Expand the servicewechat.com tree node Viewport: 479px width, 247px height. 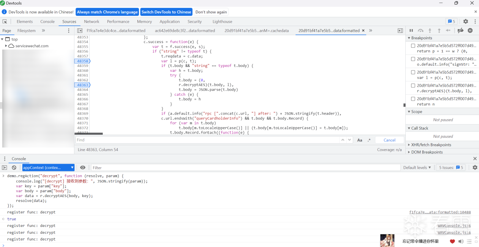[6, 46]
